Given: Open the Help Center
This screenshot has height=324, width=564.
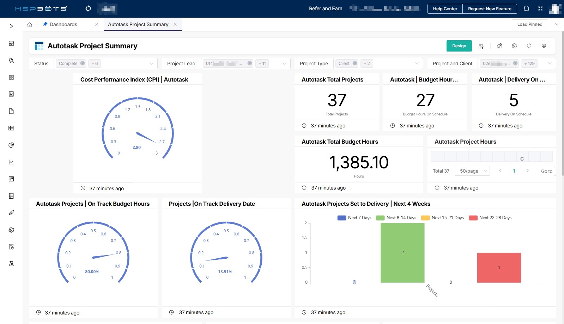Looking at the screenshot, I should tap(445, 9).
